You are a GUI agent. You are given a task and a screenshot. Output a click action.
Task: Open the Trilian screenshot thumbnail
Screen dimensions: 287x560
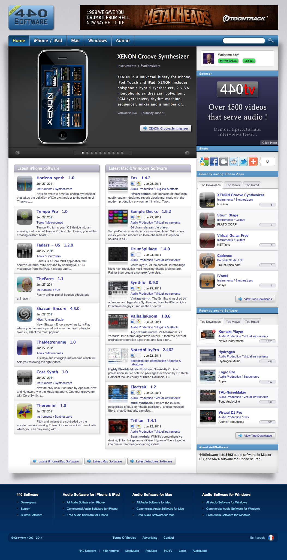(x=118, y=426)
